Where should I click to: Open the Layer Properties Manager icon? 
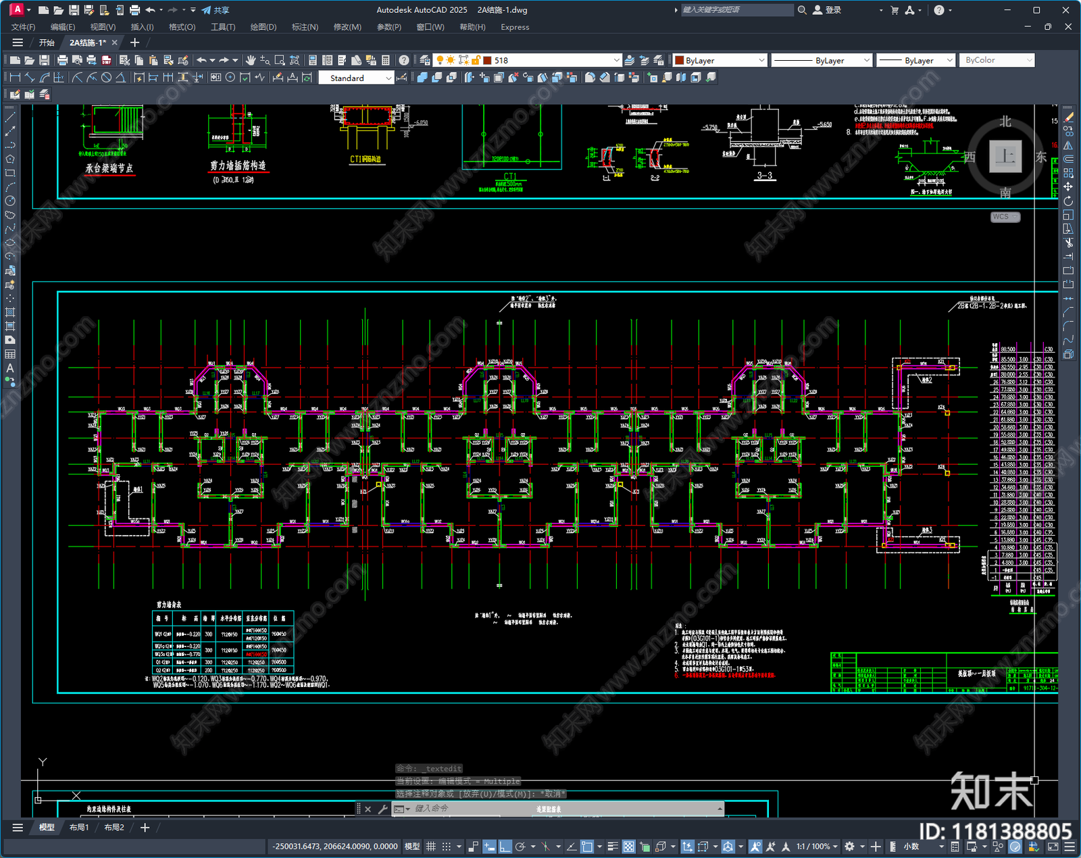[x=424, y=60]
